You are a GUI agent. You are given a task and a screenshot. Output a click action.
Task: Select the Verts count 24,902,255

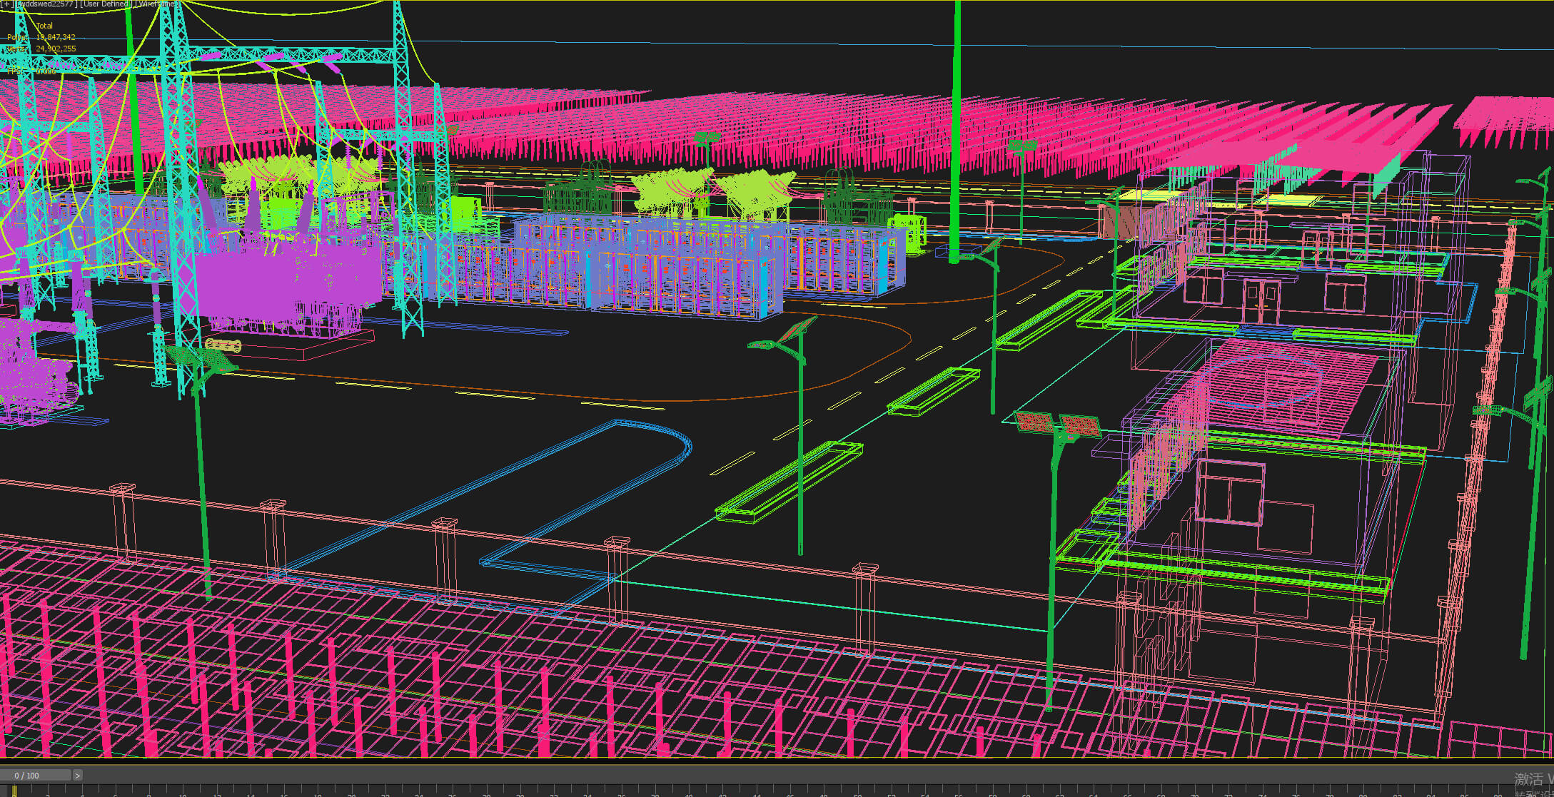coord(56,49)
